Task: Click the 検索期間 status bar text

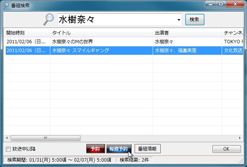Action: pyautogui.click(x=59, y=160)
